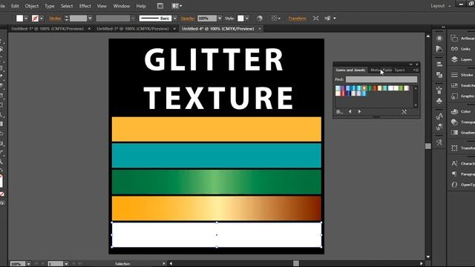Switch to Untitled-3 document tab
The height and width of the screenshot is (267, 475).
pos(133,29)
